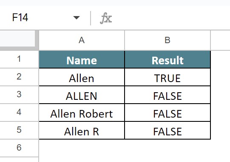Click the Name header cell
The width and height of the screenshot is (230, 162).
(x=82, y=59)
